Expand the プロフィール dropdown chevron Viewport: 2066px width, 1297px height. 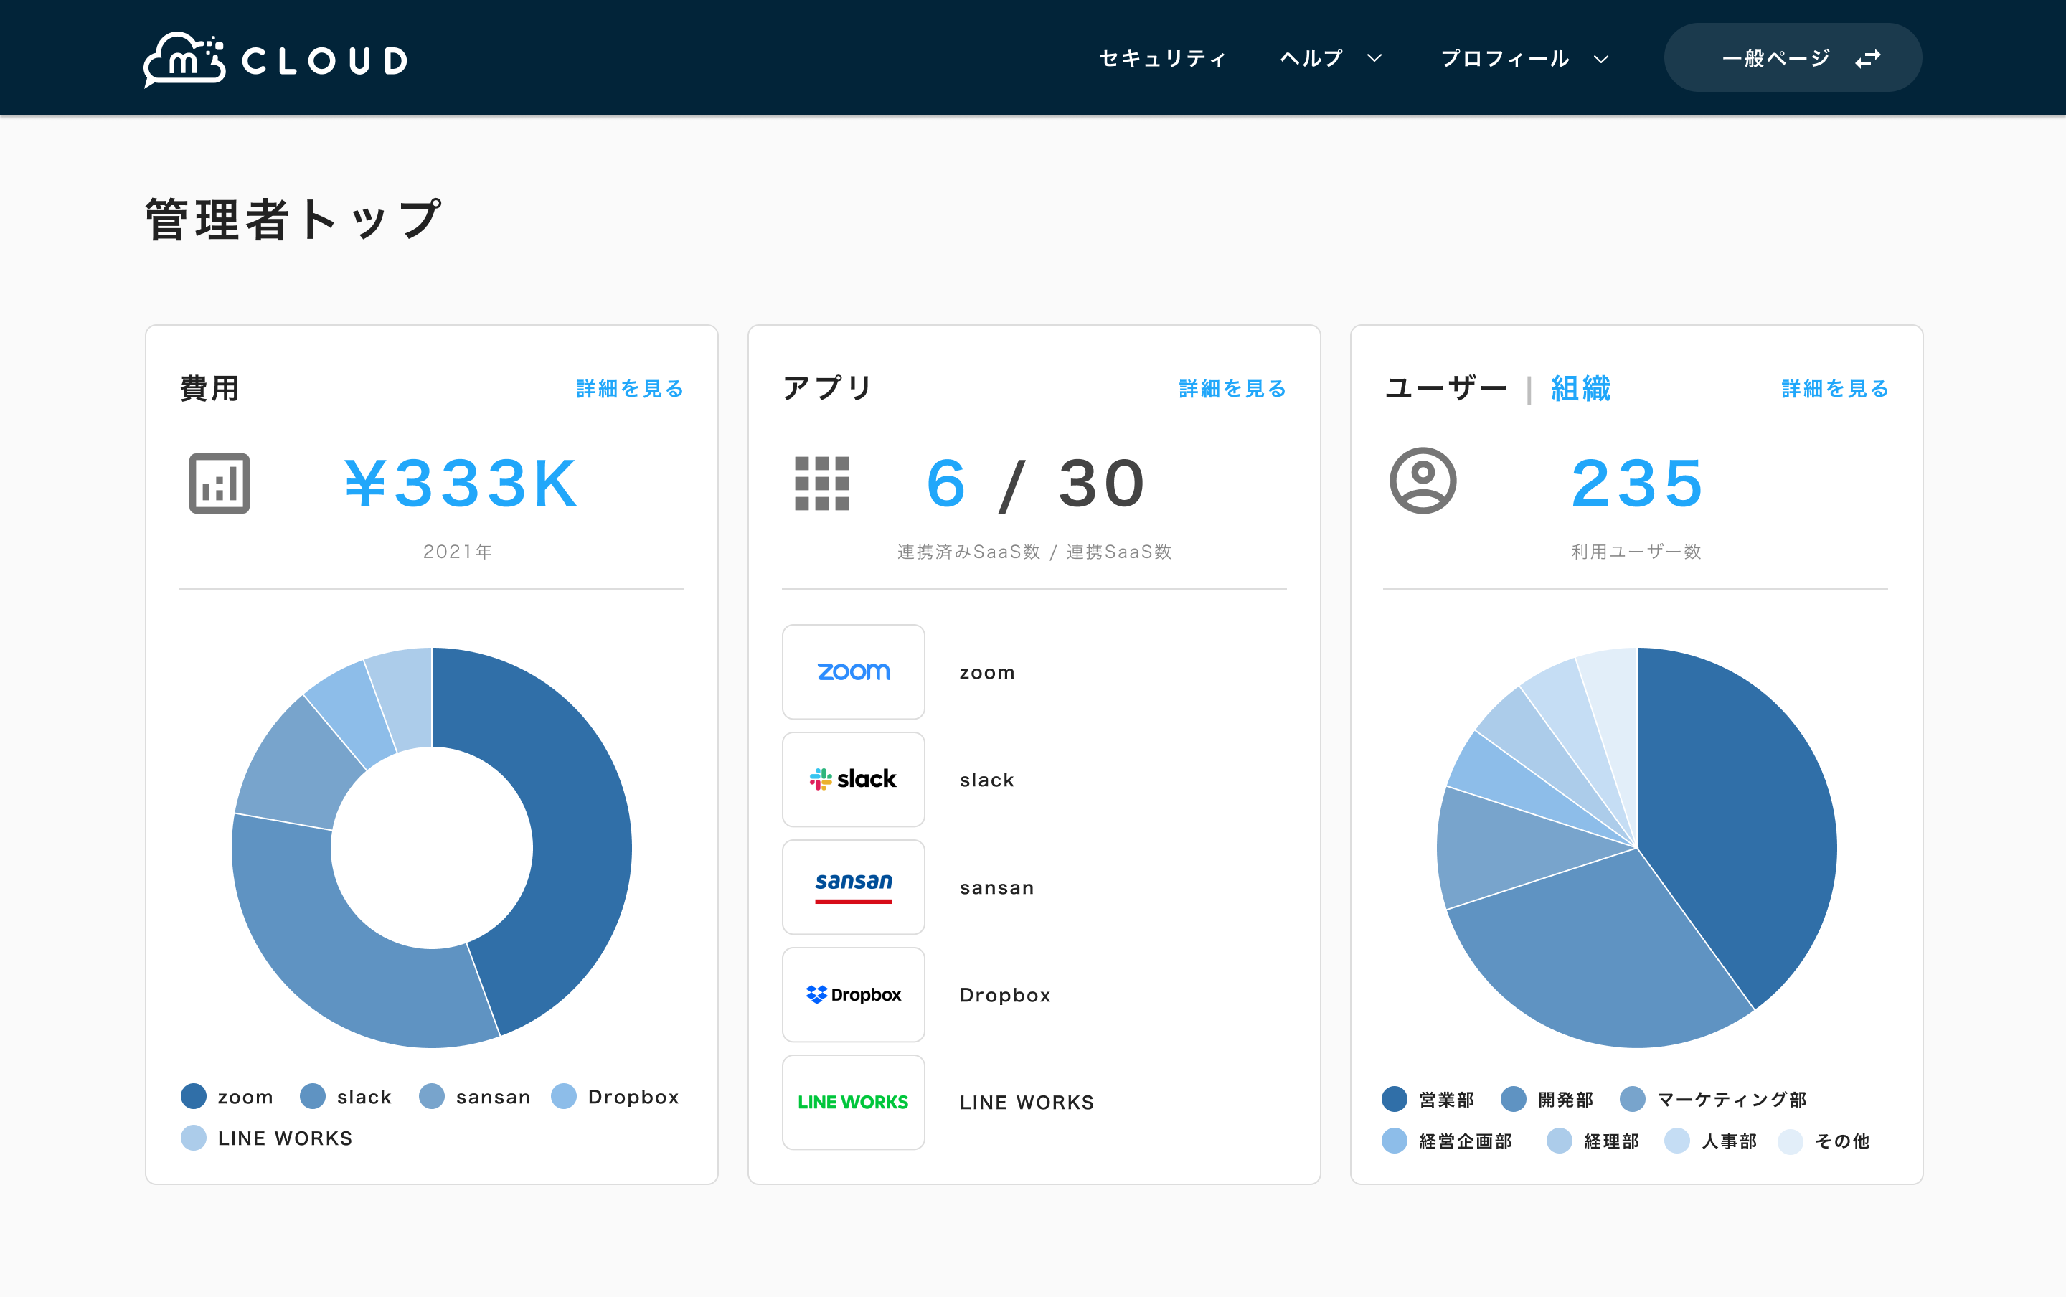coord(1600,58)
